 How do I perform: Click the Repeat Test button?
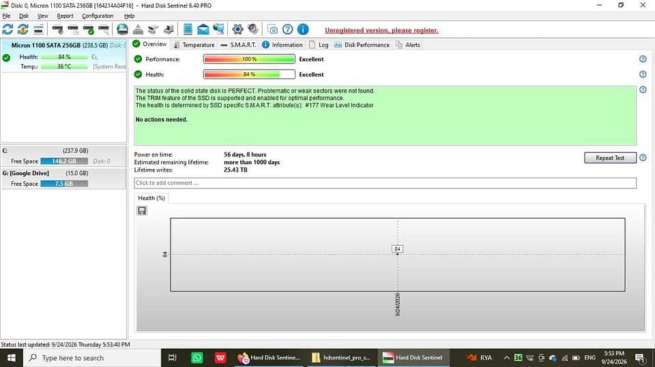[x=610, y=158]
